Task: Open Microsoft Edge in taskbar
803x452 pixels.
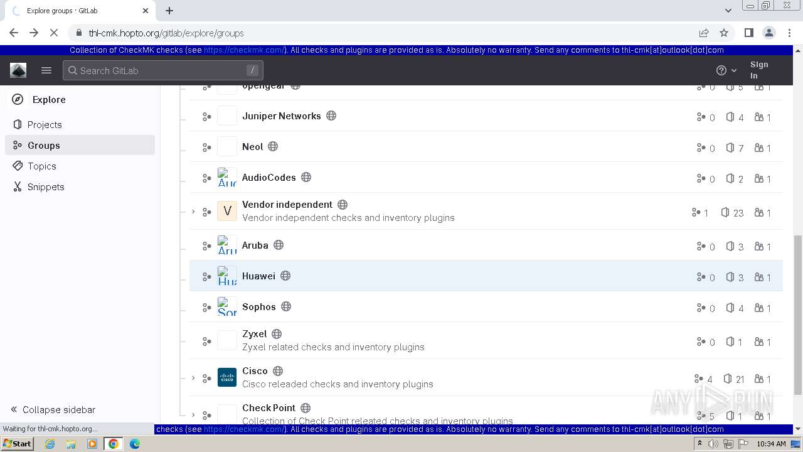Action: tap(135, 443)
